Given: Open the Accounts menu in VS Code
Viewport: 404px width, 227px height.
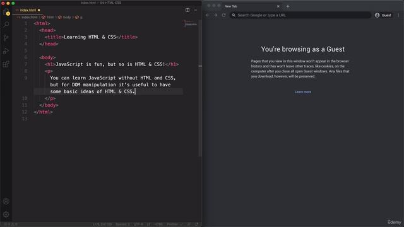Looking at the screenshot, I should click(x=6, y=201).
